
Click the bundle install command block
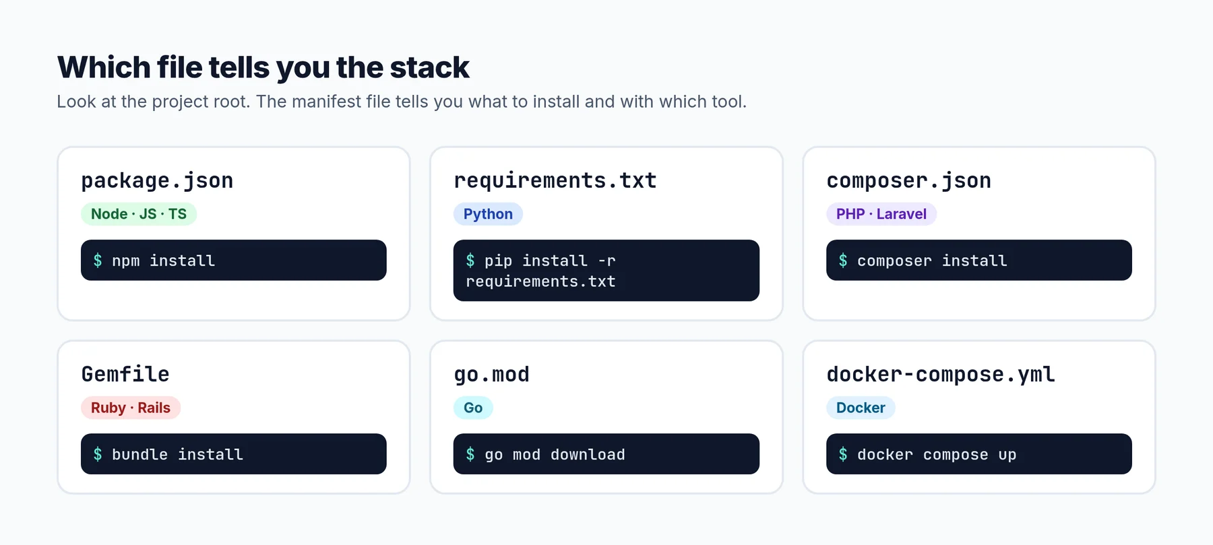pos(234,454)
